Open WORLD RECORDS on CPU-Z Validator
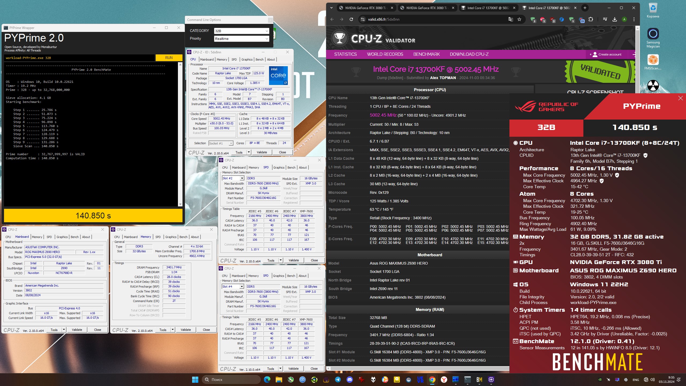686x386 pixels. pos(385,54)
